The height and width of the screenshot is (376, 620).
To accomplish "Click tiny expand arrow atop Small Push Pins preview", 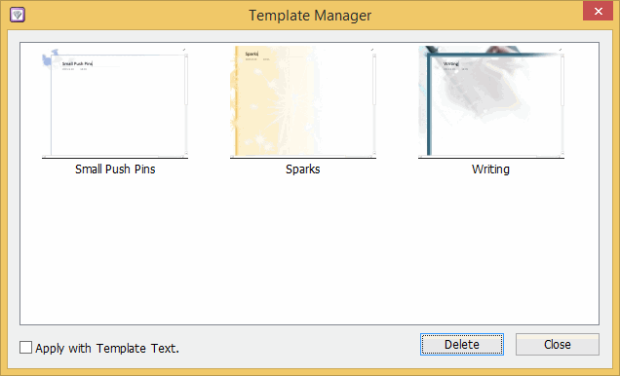I will tap(184, 50).
